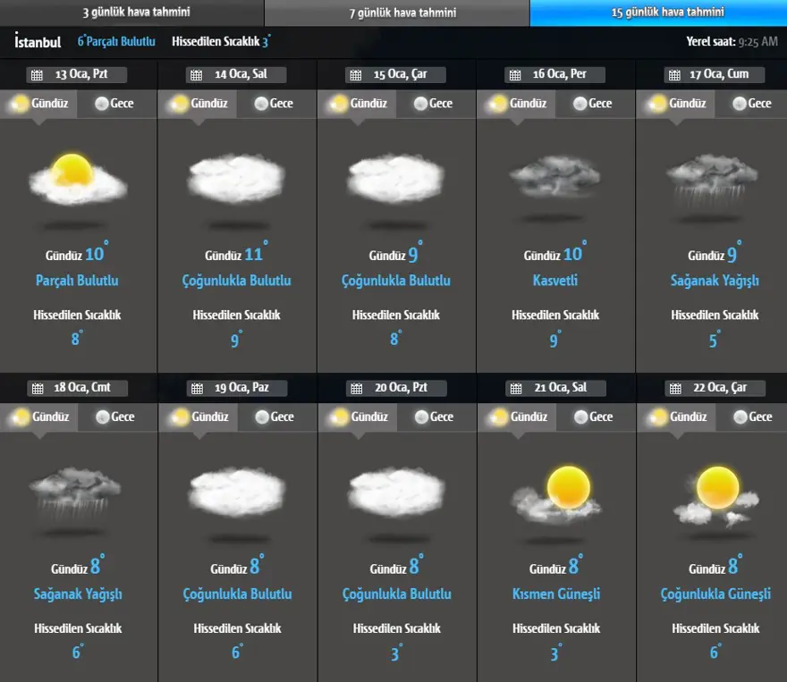Click the calendar icon beside 14 Oca, Sal
Viewport: 787px width, 682px height.
tap(196, 75)
